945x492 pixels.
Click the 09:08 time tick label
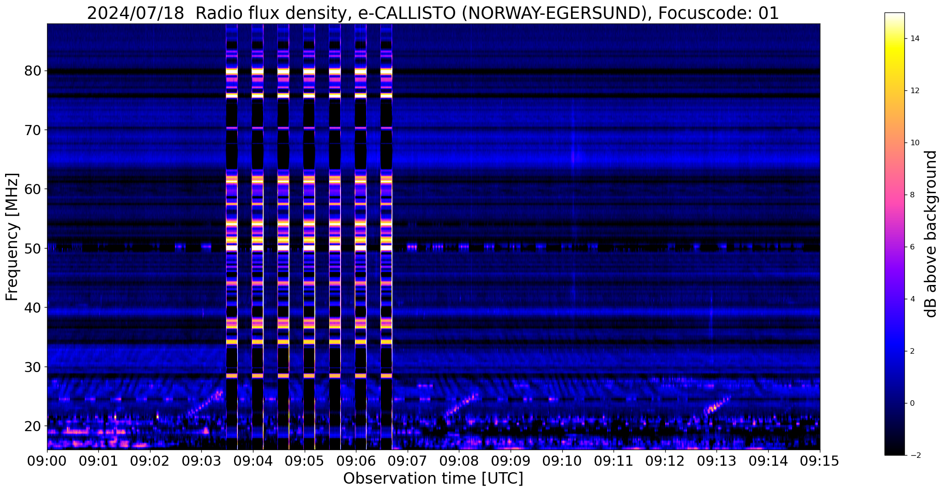[x=459, y=461]
